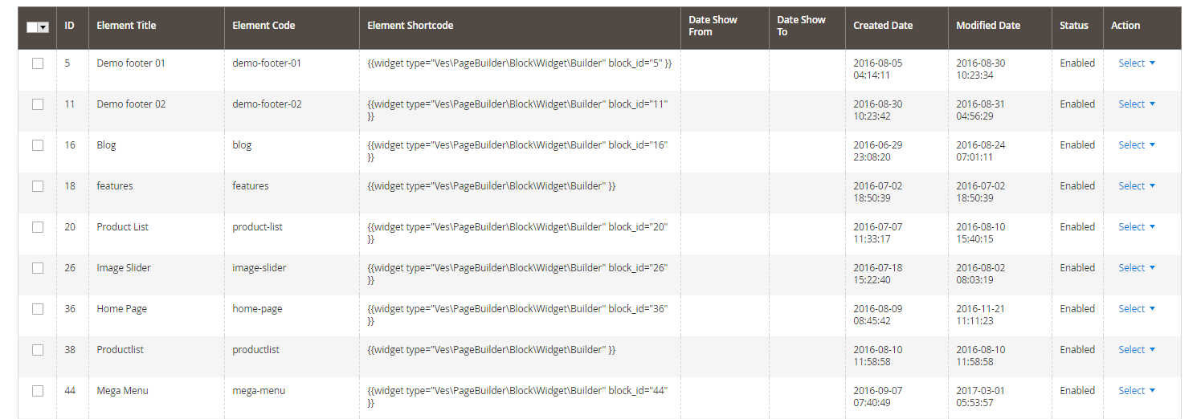Open Select action for Demo footer 01
The height and width of the screenshot is (419, 1201).
(1137, 63)
